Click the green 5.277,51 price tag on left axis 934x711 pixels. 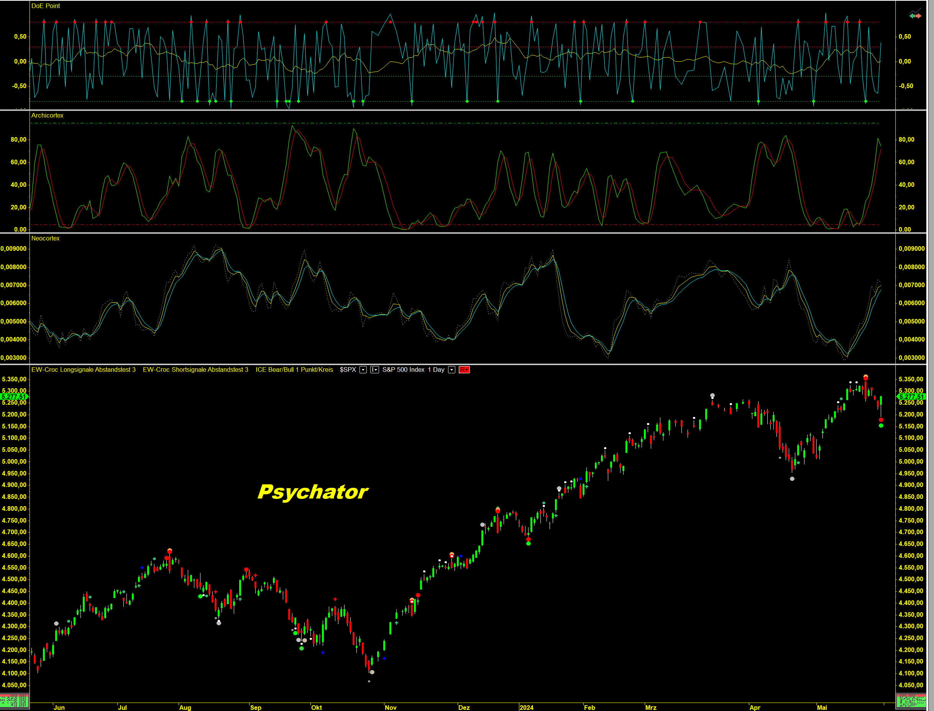click(14, 397)
